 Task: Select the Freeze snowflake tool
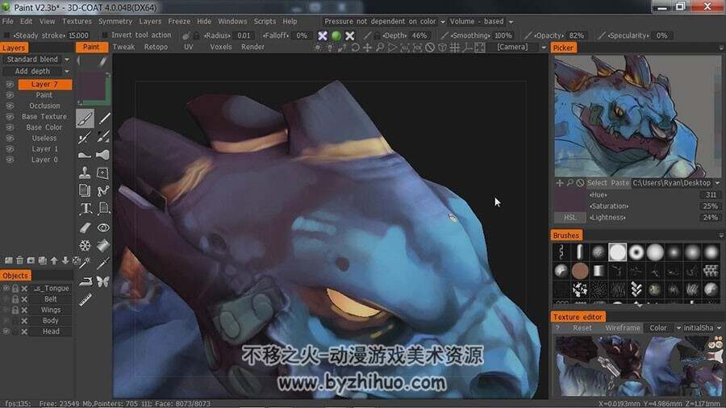[86, 245]
